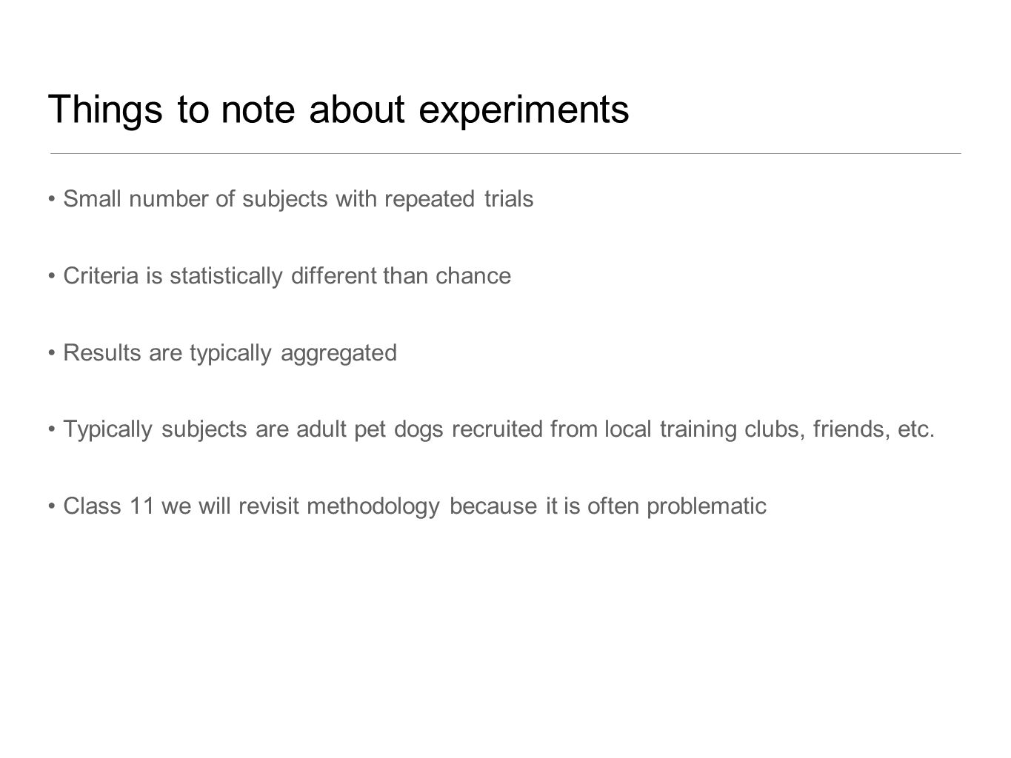Click the slide title 'Things to note about experiments'
The image size is (1011, 758).
pos(338,110)
